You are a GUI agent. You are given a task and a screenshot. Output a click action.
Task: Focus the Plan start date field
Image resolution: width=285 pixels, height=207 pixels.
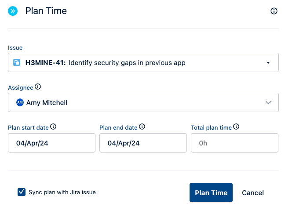(51, 143)
